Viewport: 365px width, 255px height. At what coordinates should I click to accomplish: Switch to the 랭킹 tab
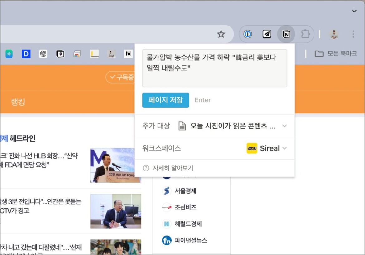click(x=18, y=102)
